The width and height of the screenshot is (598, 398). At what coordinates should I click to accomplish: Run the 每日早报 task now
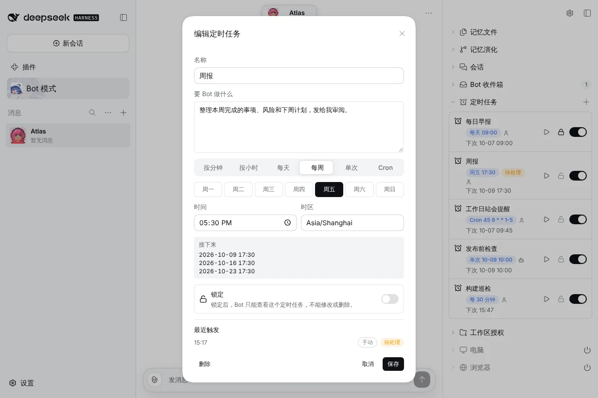click(546, 132)
